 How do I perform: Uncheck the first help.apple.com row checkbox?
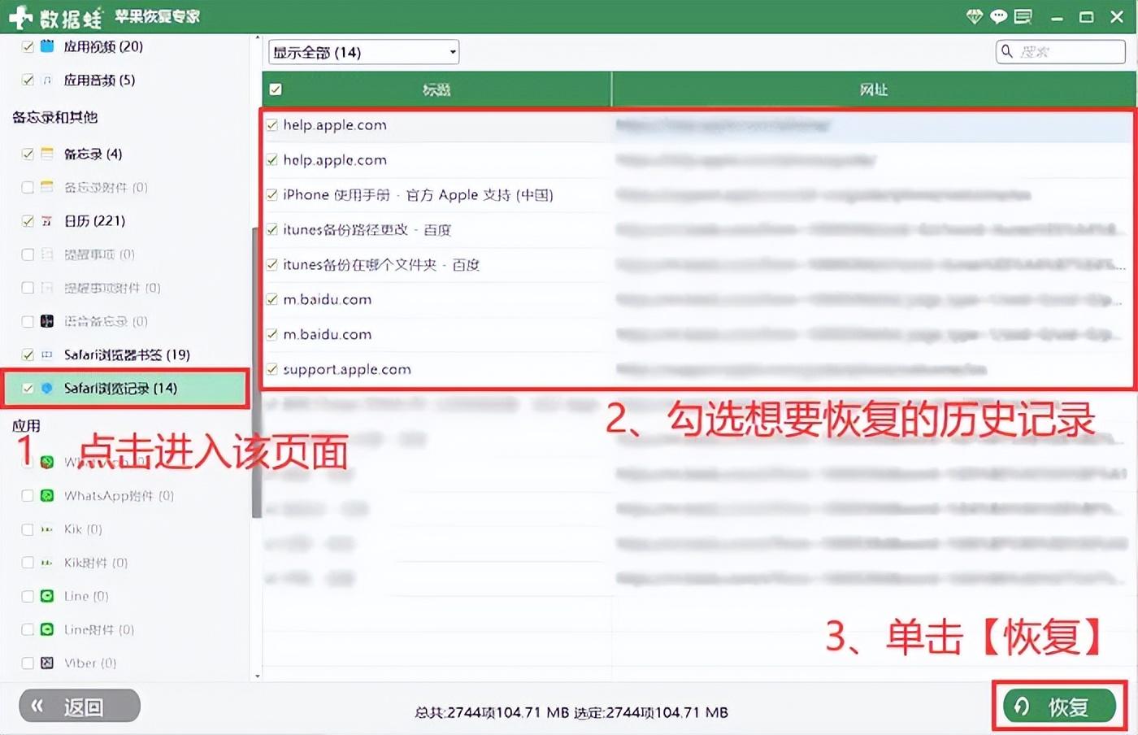click(272, 125)
